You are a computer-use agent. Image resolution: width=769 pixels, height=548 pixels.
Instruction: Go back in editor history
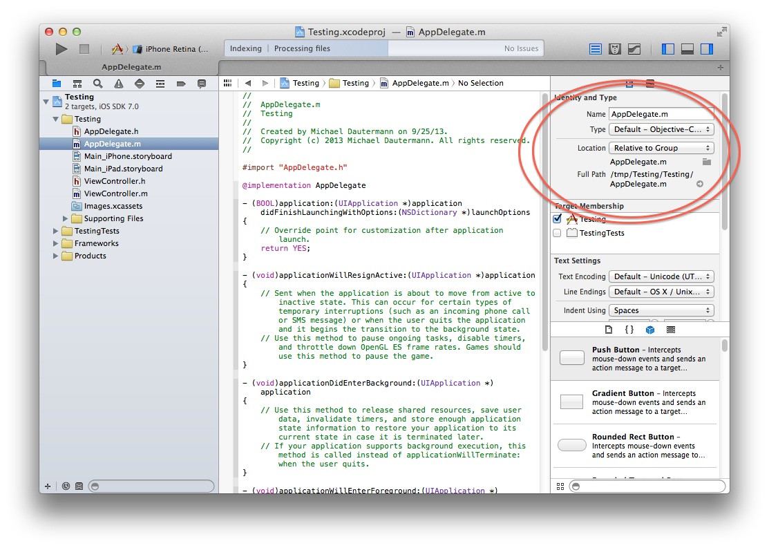tap(247, 83)
